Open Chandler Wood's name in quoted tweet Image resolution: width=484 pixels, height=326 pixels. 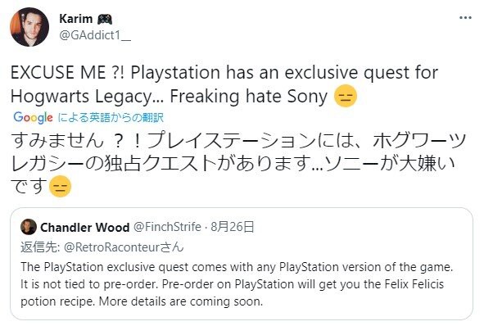[84, 228]
